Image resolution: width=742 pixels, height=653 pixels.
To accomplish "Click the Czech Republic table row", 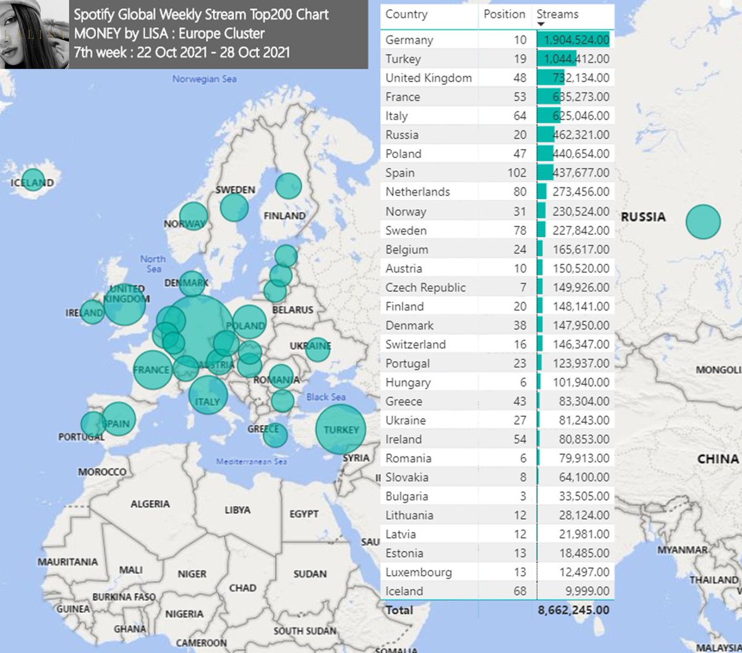I will point(498,288).
